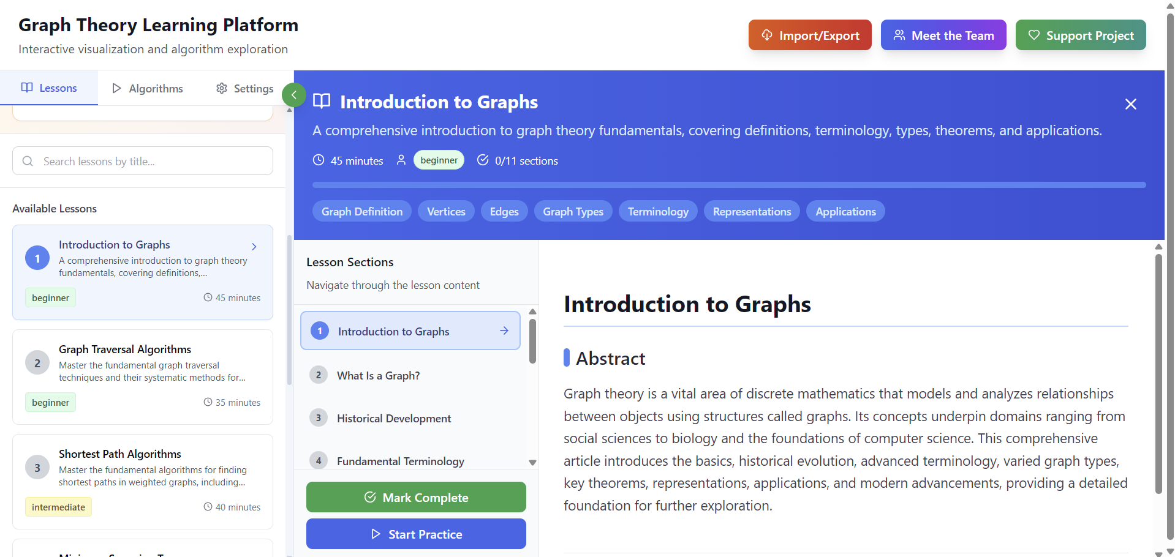Click the search magnifier icon
Viewport: 1175px width, 557px height.
tap(28, 161)
